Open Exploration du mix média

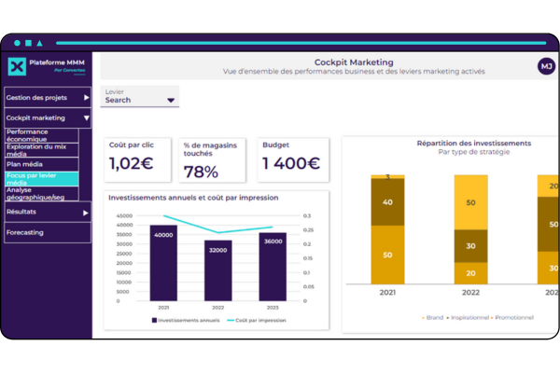point(40,149)
